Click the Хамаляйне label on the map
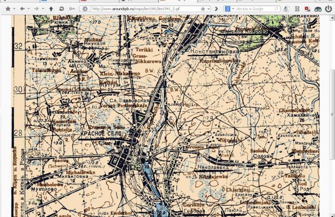 click(300, 115)
